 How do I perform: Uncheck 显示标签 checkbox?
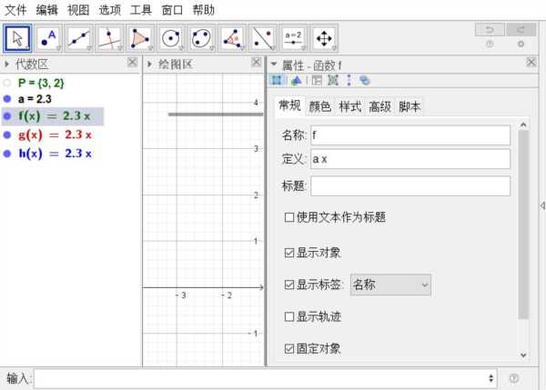coord(289,285)
